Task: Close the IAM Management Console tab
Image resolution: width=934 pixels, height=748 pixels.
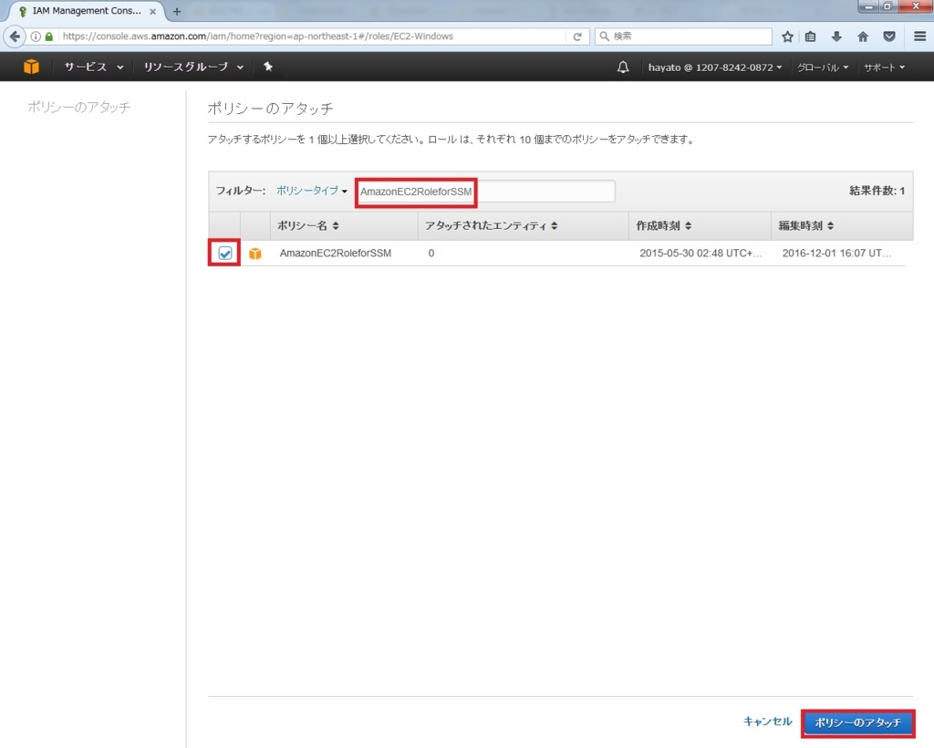Action: [152, 11]
